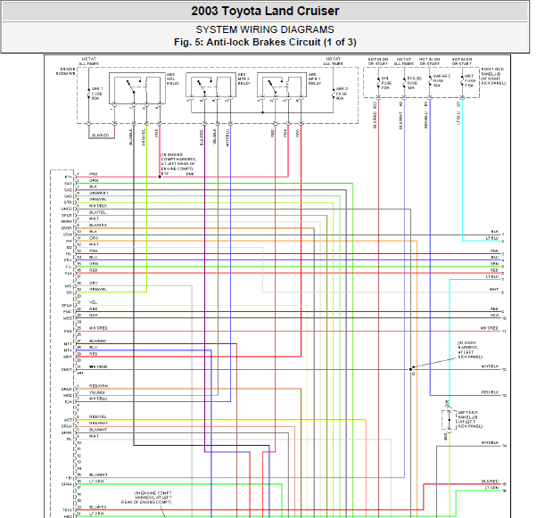Click the "Fig. 5: Anti-lock Brakes Circuit (1 of 3)" caption
537x518 pixels.
(x=265, y=42)
